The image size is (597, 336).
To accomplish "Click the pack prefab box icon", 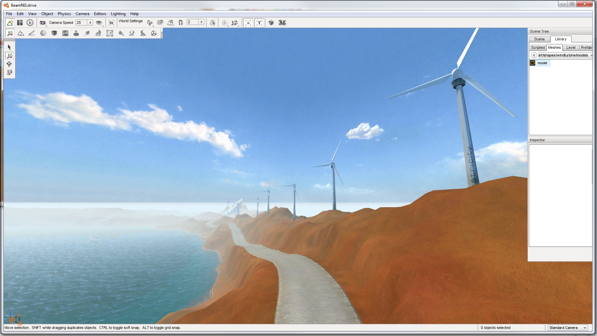I will pos(271,23).
